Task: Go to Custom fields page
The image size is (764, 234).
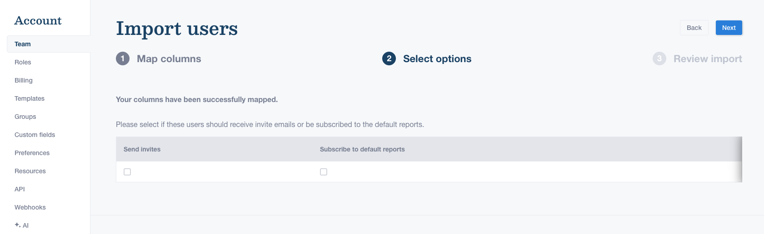Action: pos(35,135)
